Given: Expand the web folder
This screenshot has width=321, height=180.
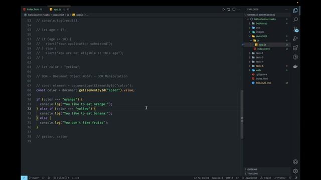Looking at the screenshot, I should (x=267, y=70).
